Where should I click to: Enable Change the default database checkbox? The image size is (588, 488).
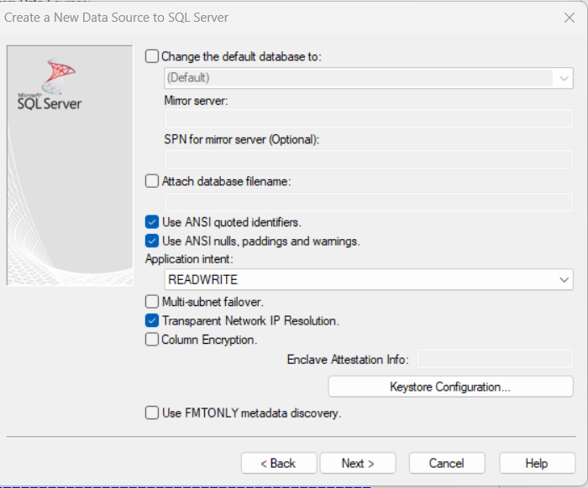[152, 56]
